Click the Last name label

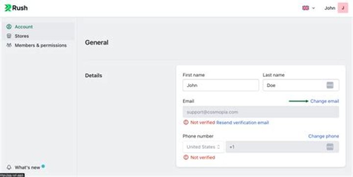(274, 75)
